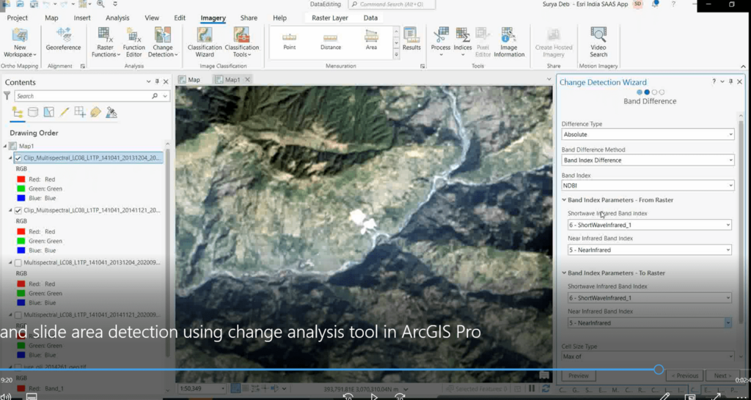Click the Preview button
The height and width of the screenshot is (400, 751).
tap(578, 376)
